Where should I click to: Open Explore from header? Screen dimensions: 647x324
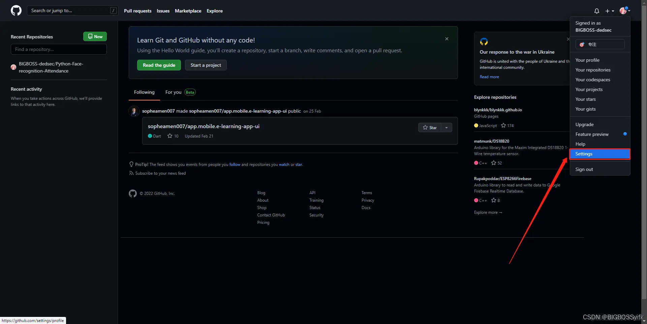pos(215,11)
